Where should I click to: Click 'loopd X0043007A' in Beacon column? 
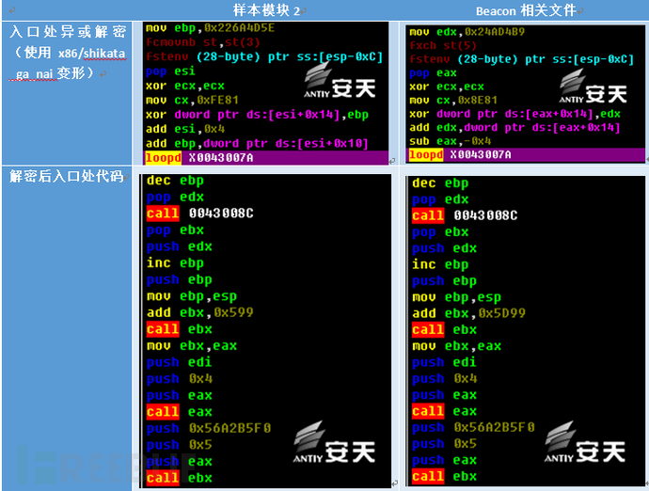pyautogui.click(x=460, y=155)
